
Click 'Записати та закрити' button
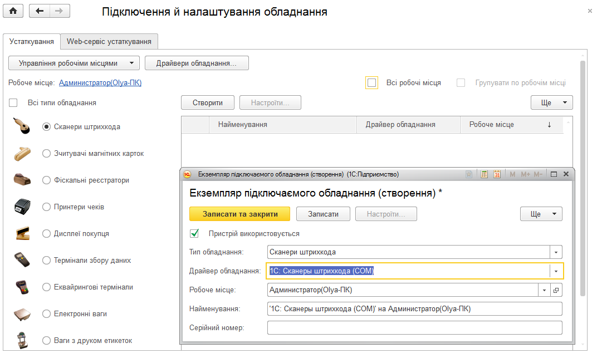(x=240, y=214)
